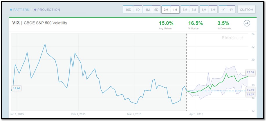The width and height of the screenshot is (267, 122).
Task: Click the Feb 1, 2015 axis label
Action: [78, 114]
